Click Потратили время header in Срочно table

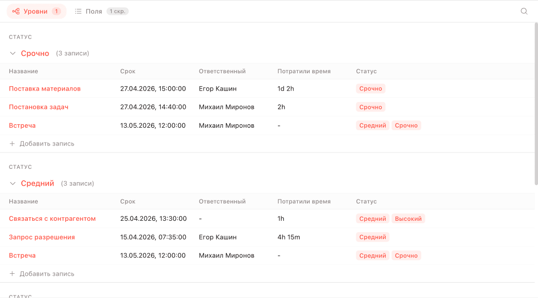[304, 71]
